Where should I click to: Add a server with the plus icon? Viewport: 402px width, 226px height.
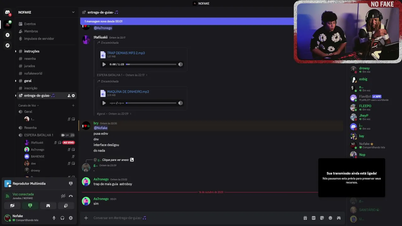coord(8,35)
